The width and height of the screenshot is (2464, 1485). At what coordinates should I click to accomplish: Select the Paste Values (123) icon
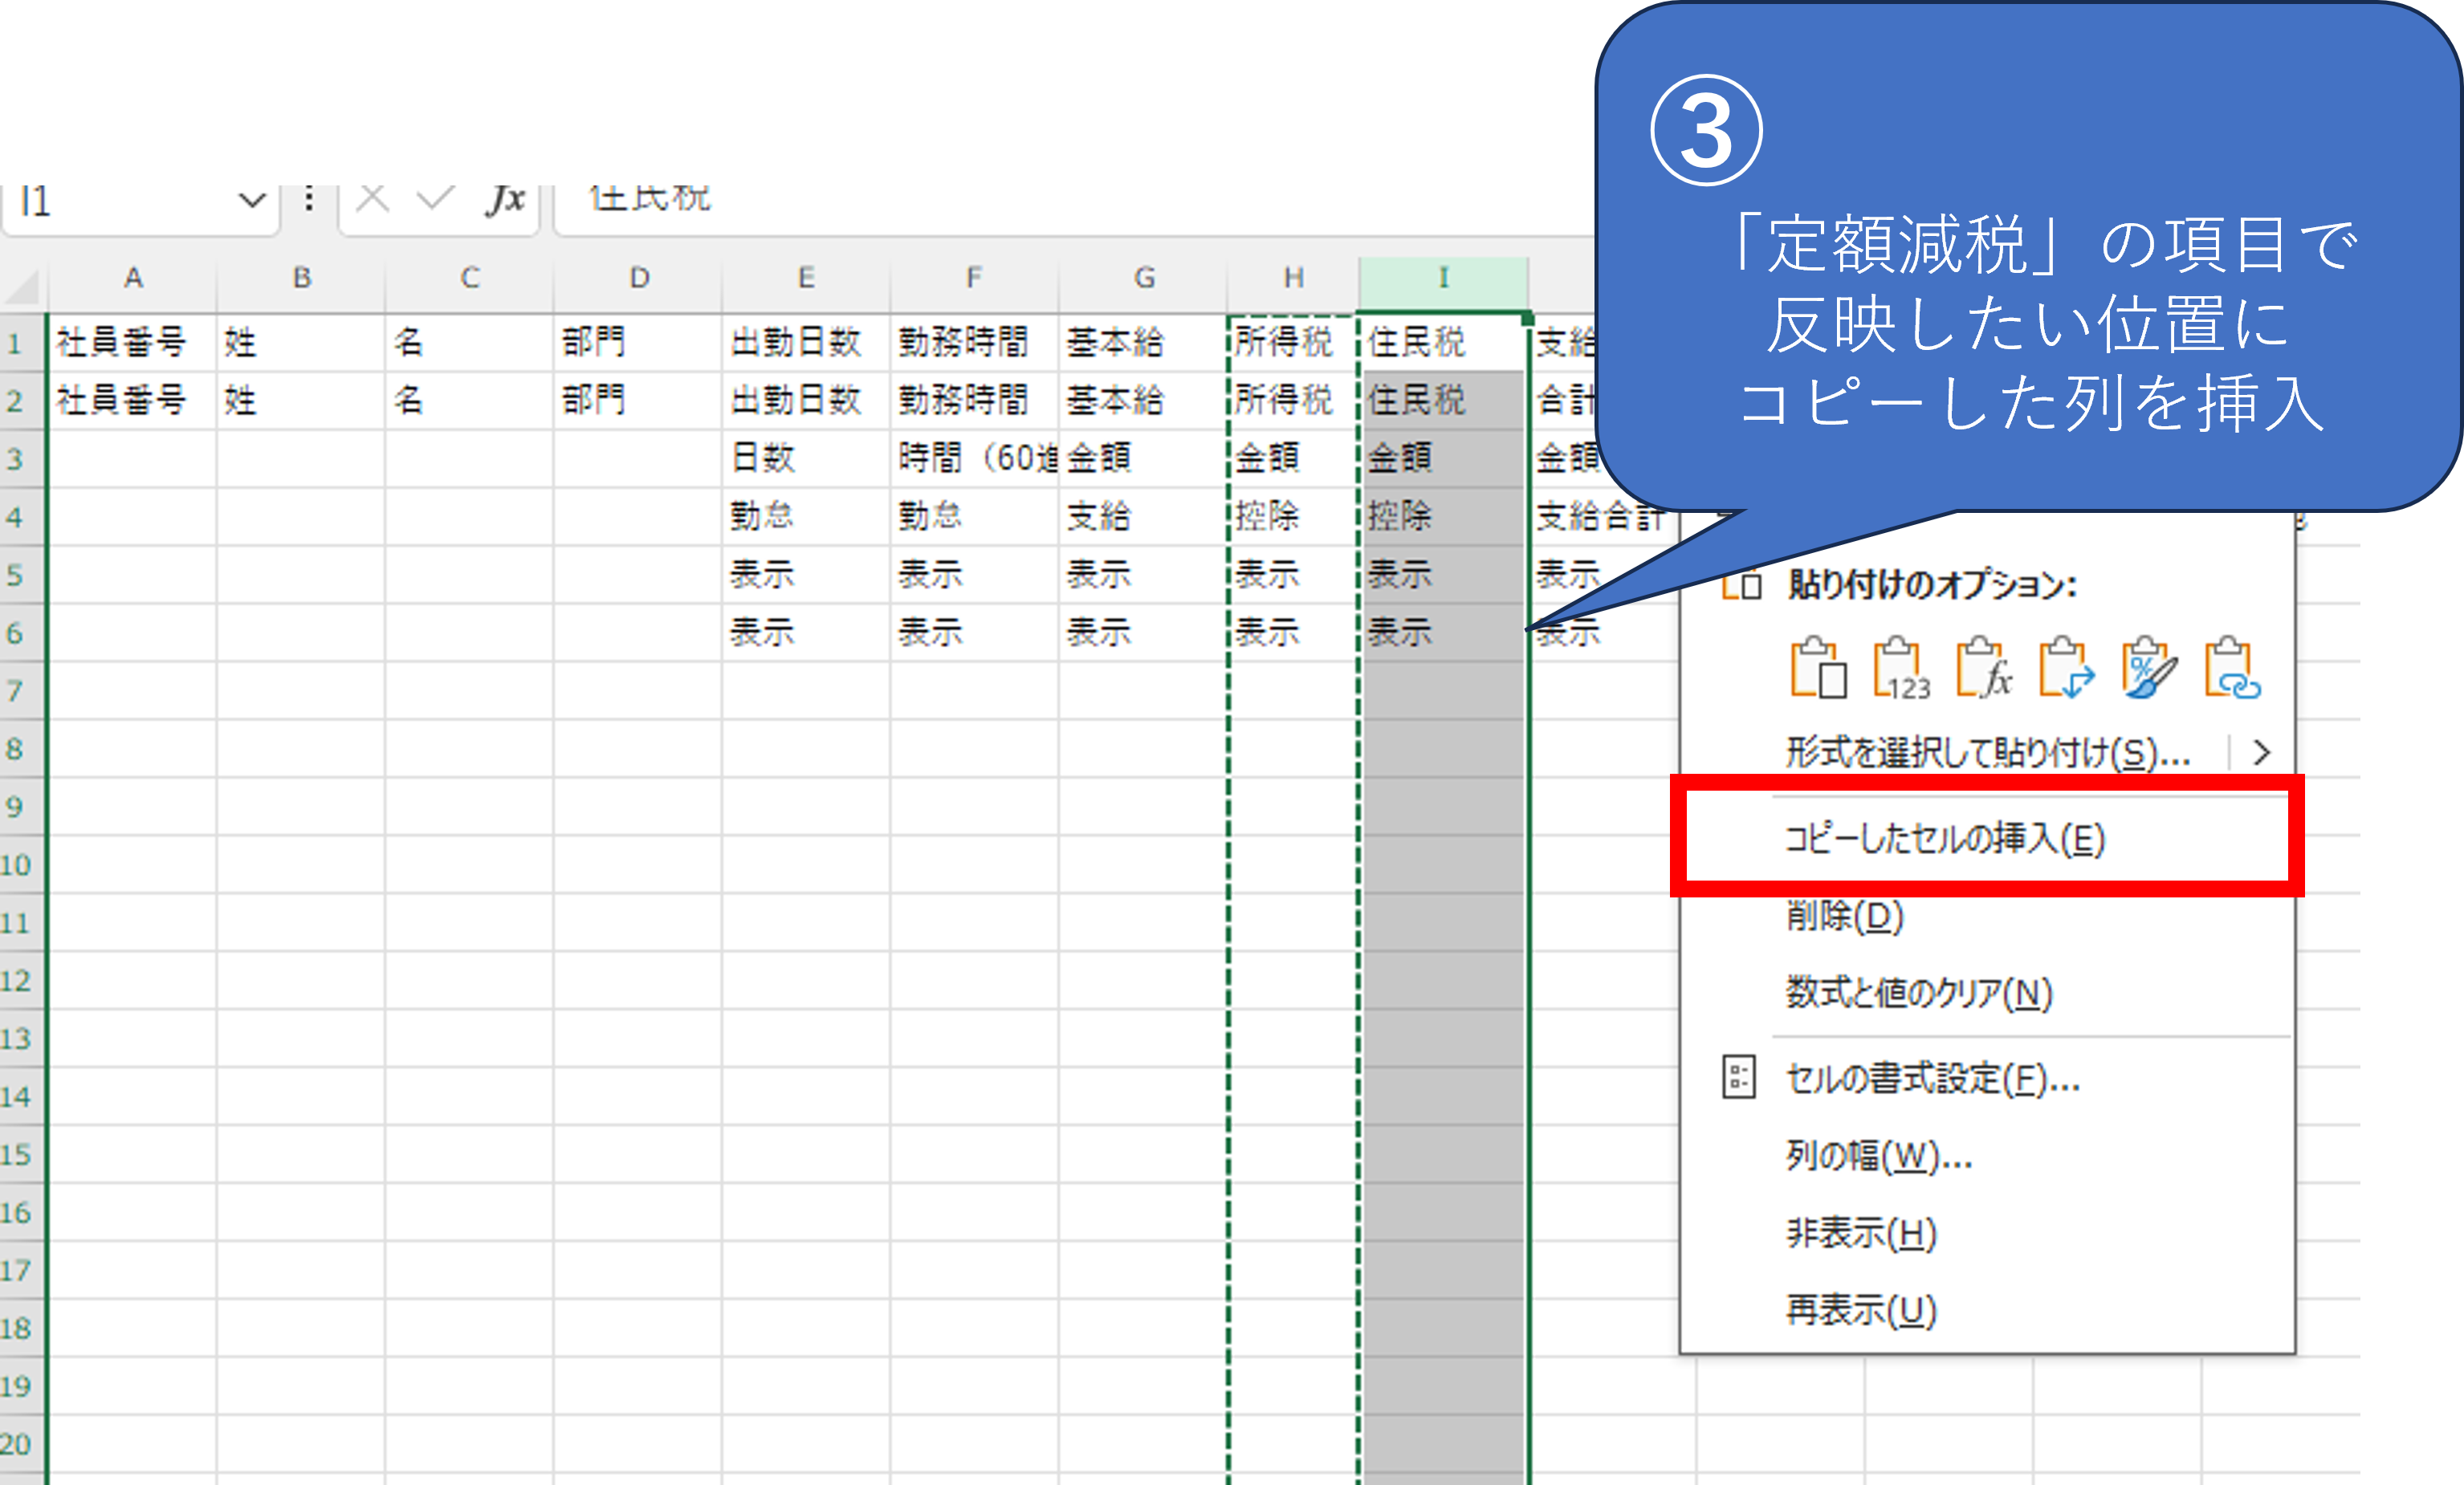tap(1901, 667)
